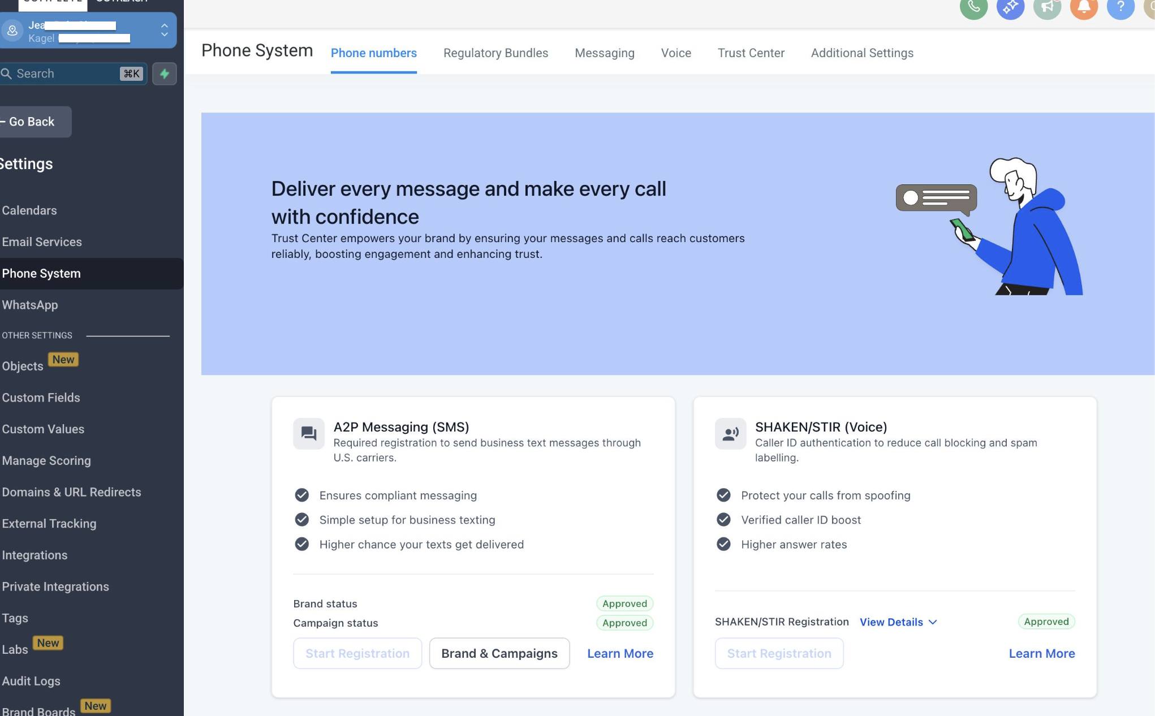Open the blue sparkle AI assistant icon
Viewport: 1155px width, 716px height.
click(1010, 7)
